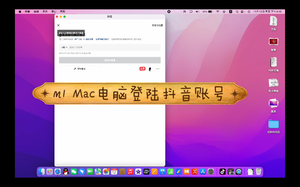
Task: Open notification center via date and time
Action: 267,11
